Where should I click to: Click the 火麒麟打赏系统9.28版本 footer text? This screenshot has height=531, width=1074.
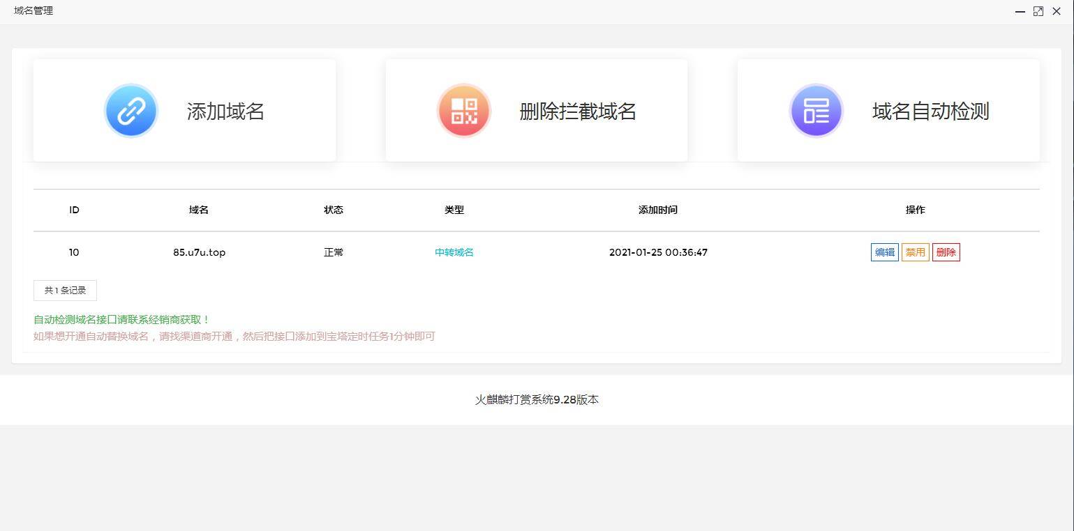click(537, 399)
